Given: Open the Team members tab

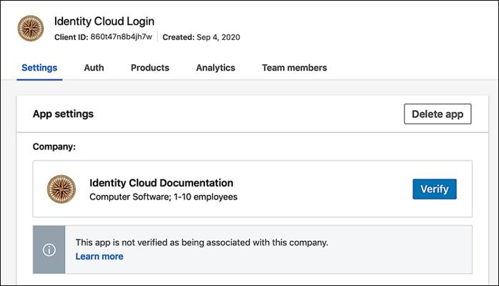Looking at the screenshot, I should point(294,68).
